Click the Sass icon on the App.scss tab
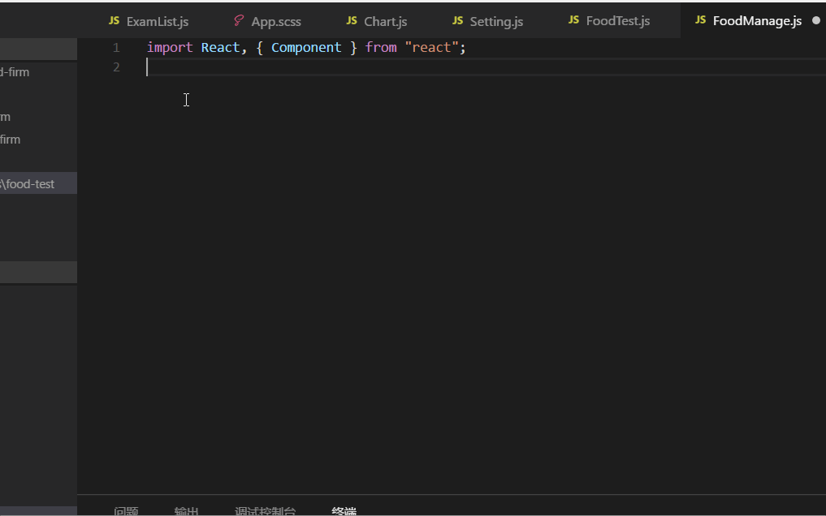826x516 pixels. tap(237, 20)
